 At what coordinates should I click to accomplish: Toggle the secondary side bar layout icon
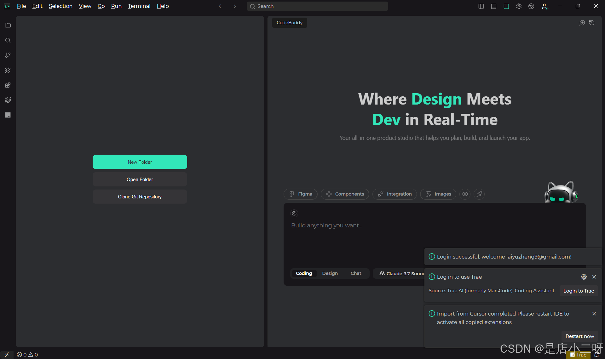click(506, 6)
